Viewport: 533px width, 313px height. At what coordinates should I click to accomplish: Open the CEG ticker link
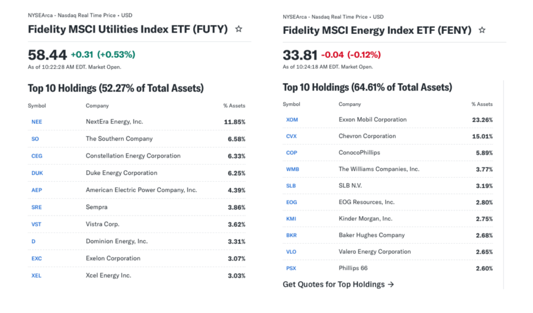point(36,156)
